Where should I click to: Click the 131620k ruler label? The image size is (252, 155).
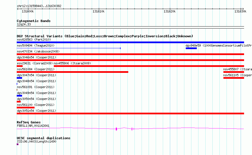170,11
